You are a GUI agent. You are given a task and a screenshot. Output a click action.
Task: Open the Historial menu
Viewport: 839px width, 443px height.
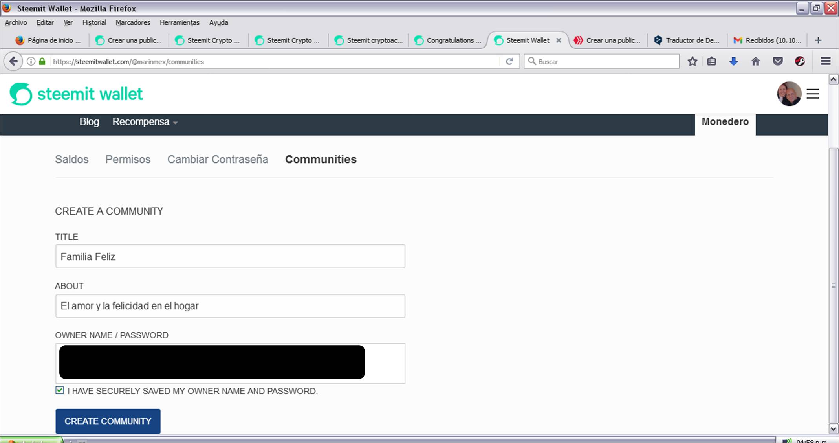click(94, 23)
